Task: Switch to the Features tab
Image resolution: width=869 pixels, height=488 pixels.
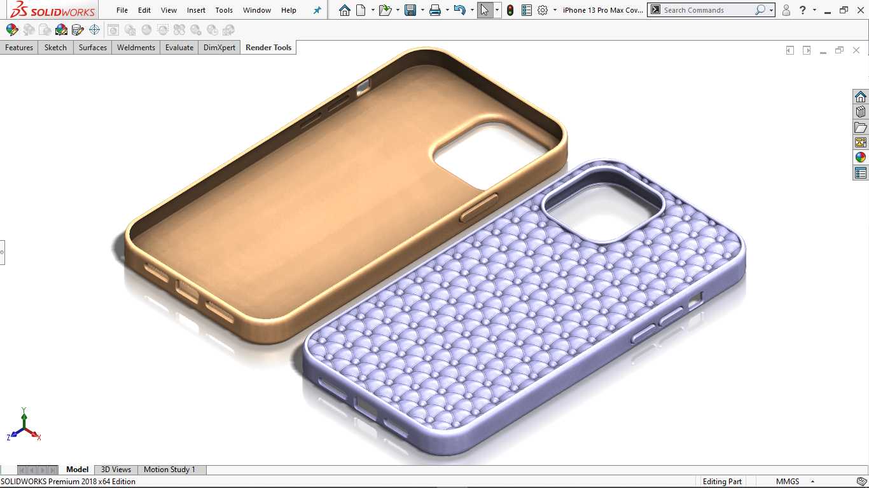Action: click(19, 48)
